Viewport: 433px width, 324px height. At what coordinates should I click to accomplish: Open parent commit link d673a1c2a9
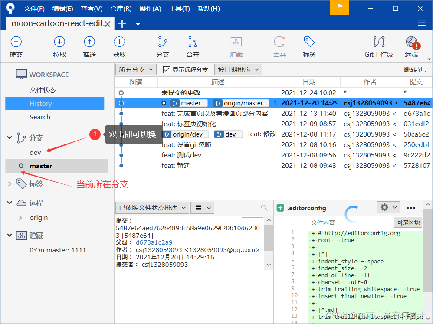click(154, 242)
